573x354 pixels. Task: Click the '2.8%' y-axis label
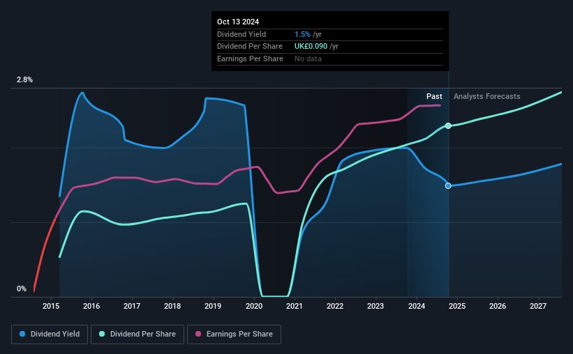pos(24,79)
